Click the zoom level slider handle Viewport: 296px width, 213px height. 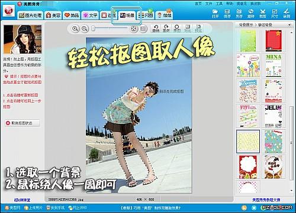(94, 29)
